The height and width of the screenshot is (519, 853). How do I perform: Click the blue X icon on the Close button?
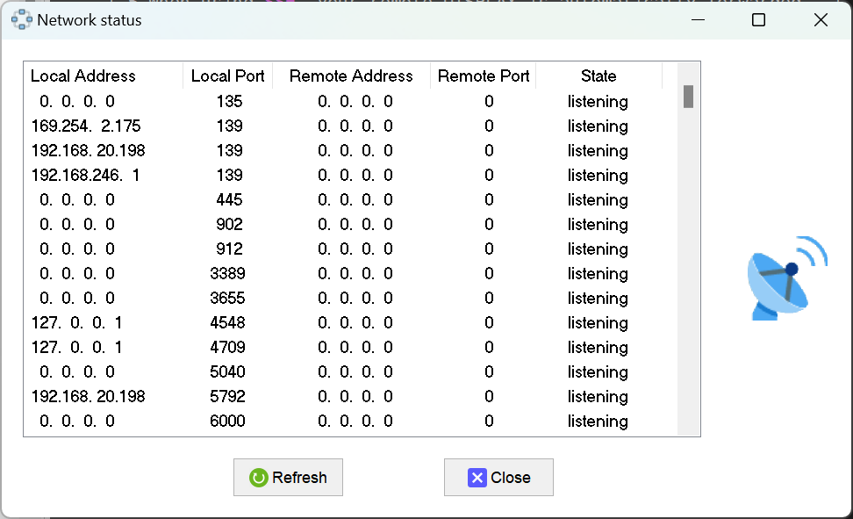pos(477,477)
